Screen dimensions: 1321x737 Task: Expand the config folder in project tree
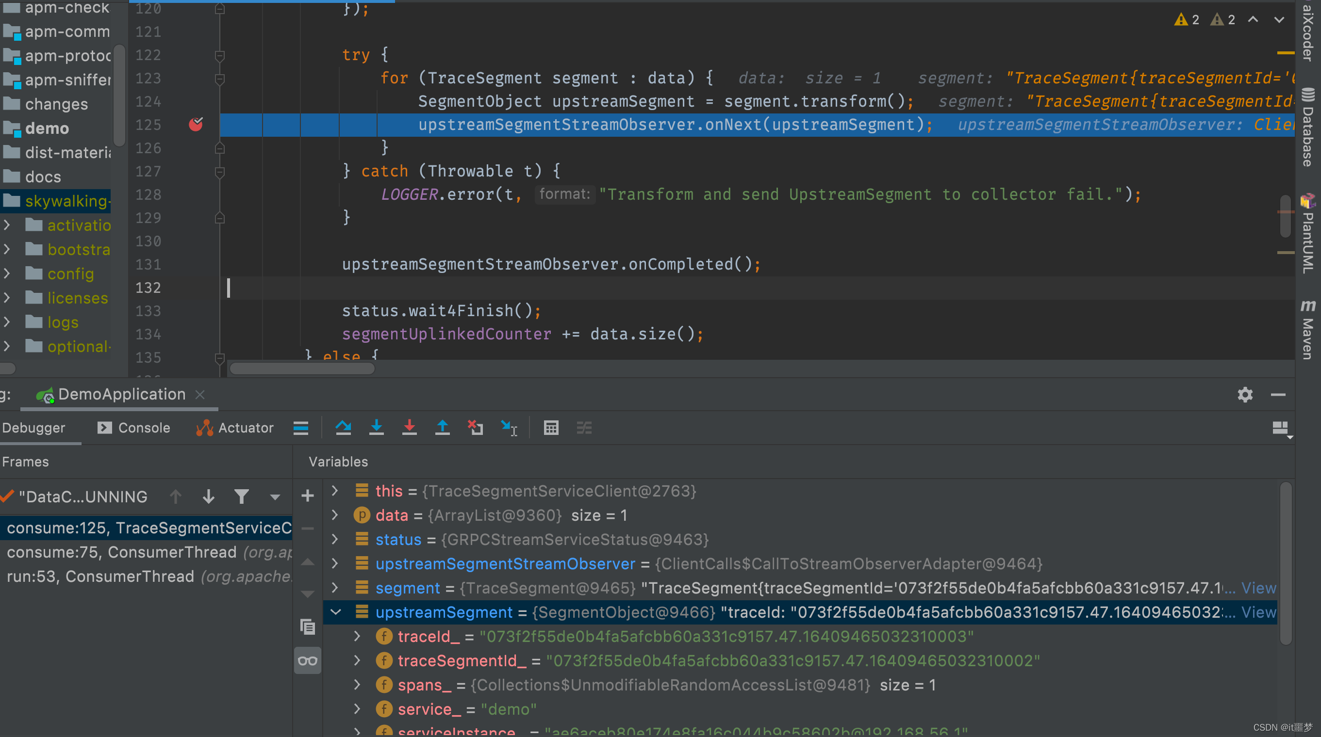[x=7, y=273]
